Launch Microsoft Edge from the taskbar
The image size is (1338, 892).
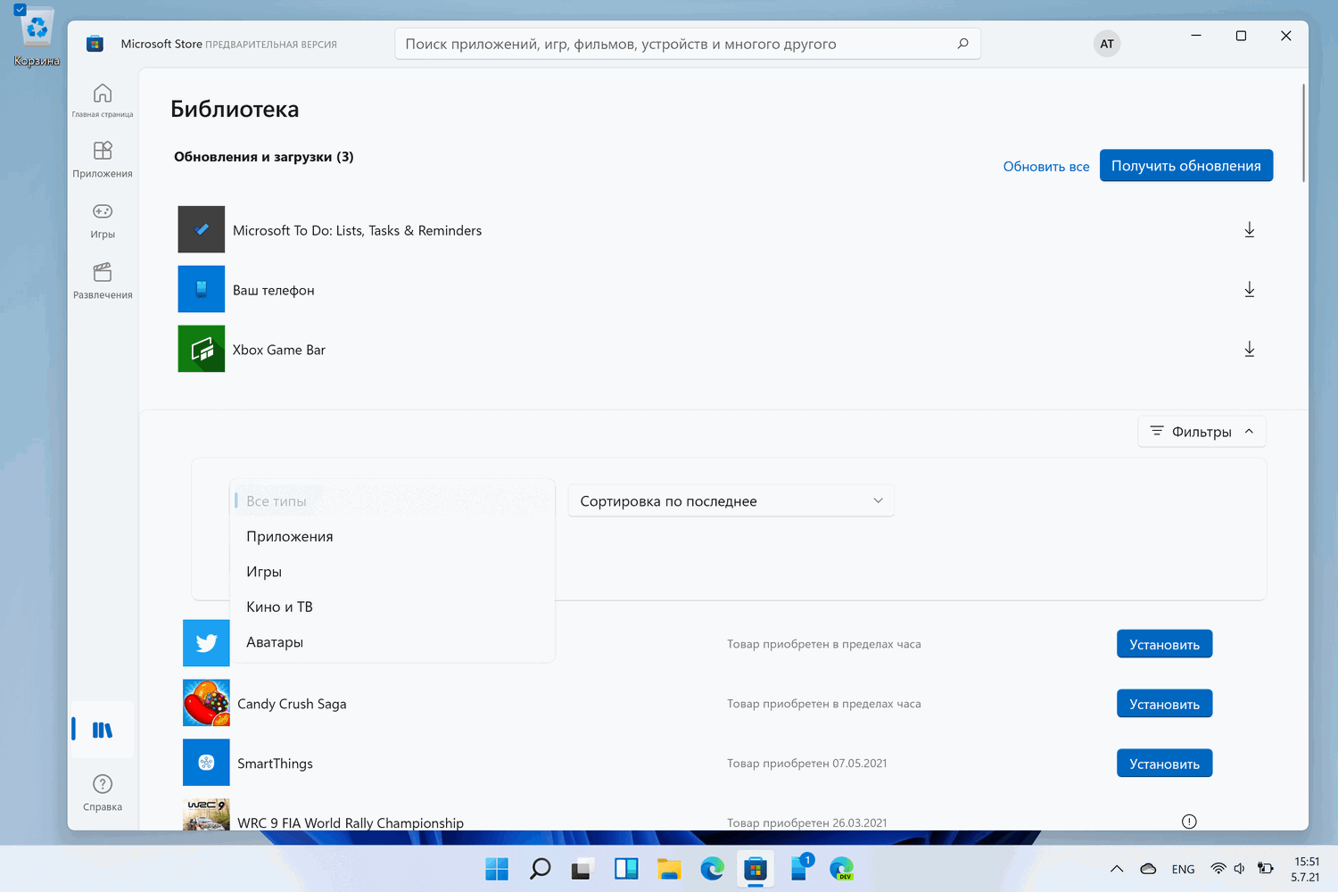(712, 869)
